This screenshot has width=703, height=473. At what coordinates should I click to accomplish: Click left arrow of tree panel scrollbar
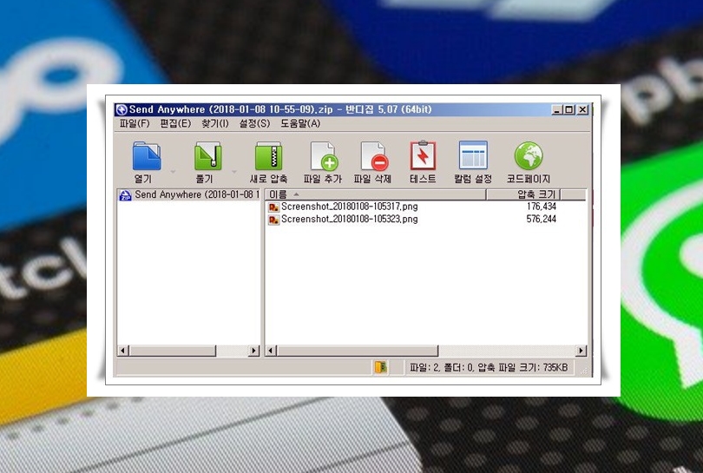pyautogui.click(x=123, y=351)
